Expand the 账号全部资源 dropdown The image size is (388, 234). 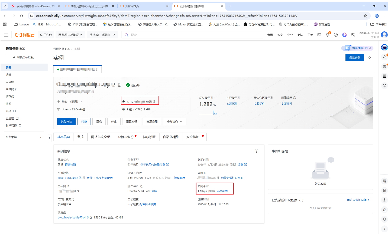coord(70,35)
